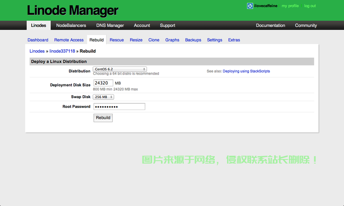The height and width of the screenshot is (206, 344).
Task: Open the Linodes main tab
Action: tap(39, 26)
